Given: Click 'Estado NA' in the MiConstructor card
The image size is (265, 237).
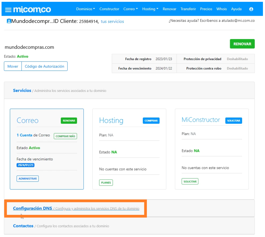Looking at the screenshot, I should point(191,151).
